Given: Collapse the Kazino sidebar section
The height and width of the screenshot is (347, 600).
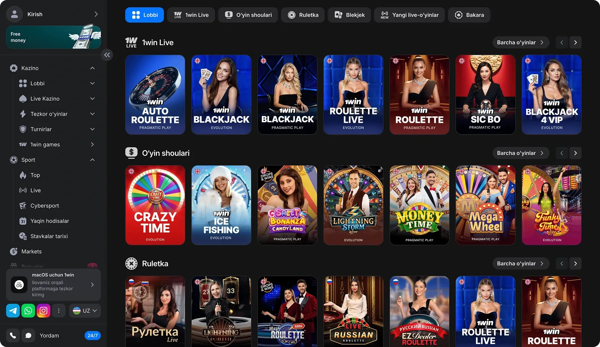Looking at the screenshot, I should (92, 68).
